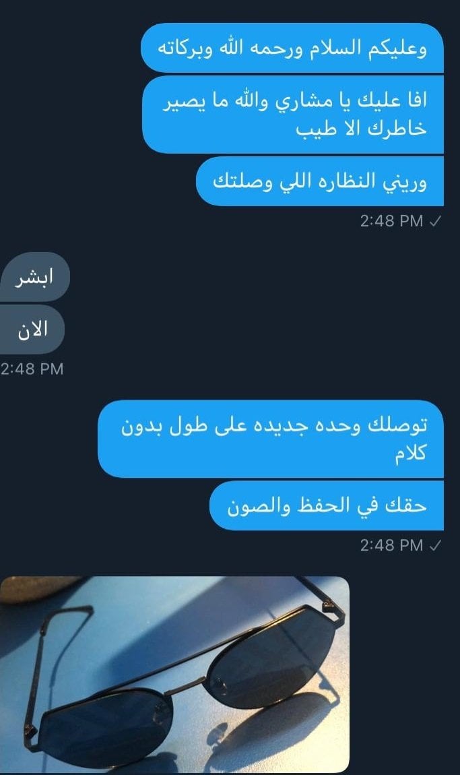Tap the "وريني النظاره اللي وصلتك" message bubble
This screenshot has height=775, width=460.
[320, 181]
